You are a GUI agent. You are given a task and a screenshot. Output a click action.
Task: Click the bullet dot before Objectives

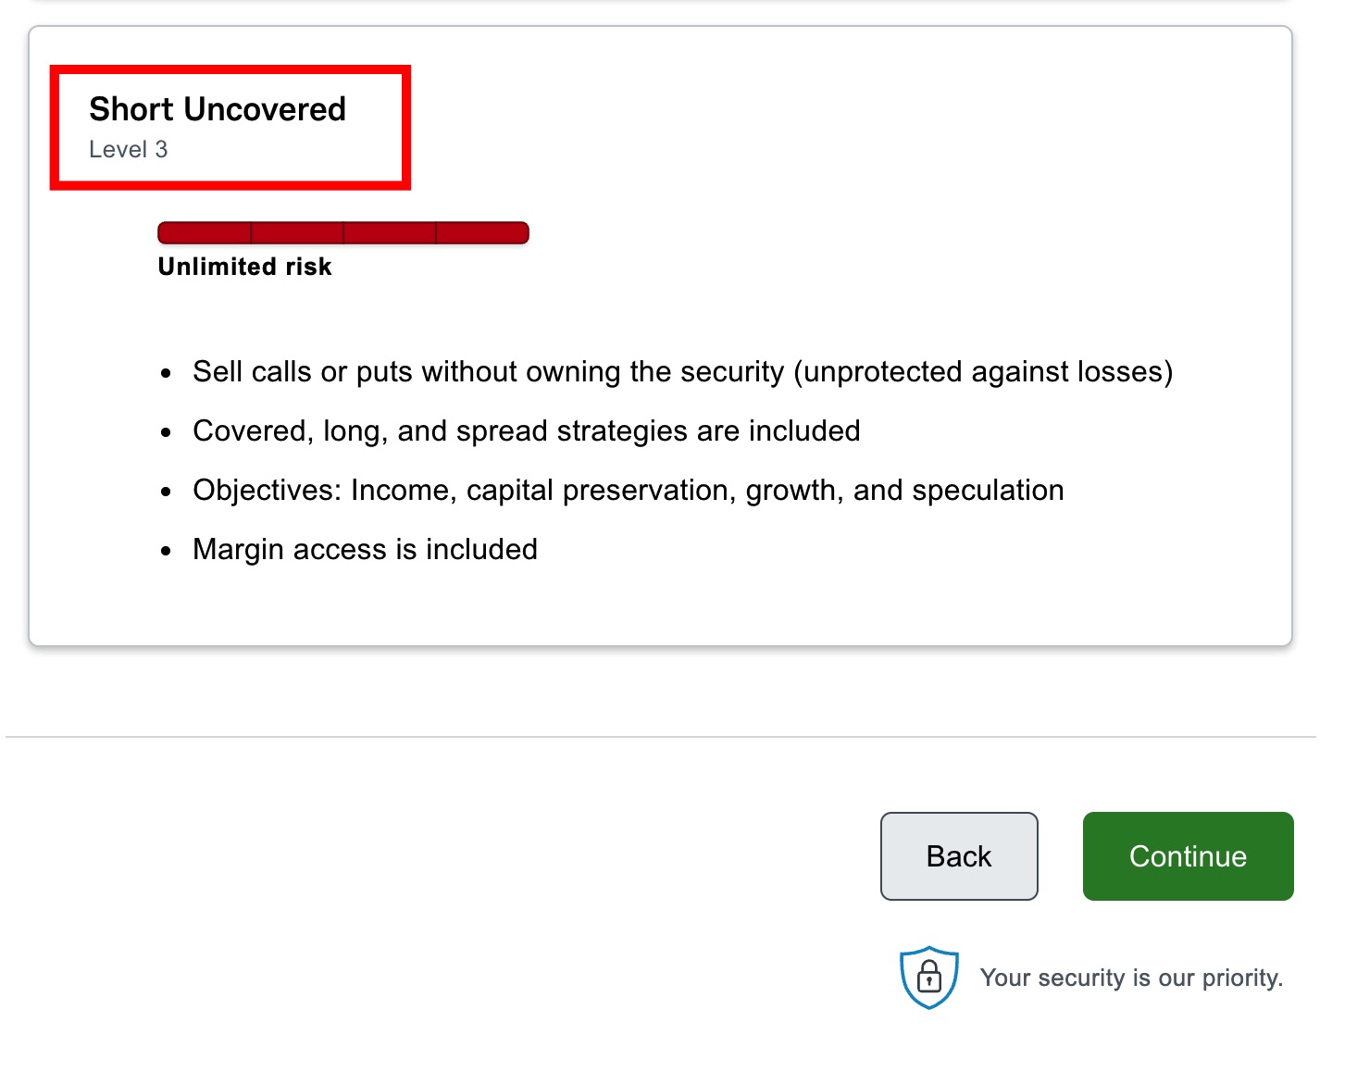pyautogui.click(x=166, y=492)
